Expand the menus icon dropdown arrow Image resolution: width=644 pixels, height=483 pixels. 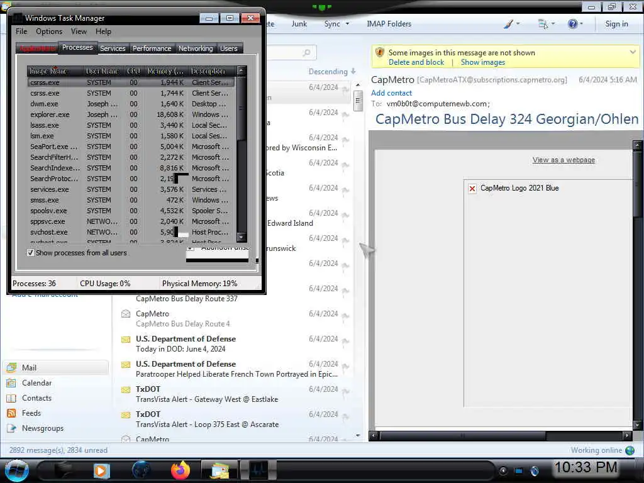coord(553,24)
